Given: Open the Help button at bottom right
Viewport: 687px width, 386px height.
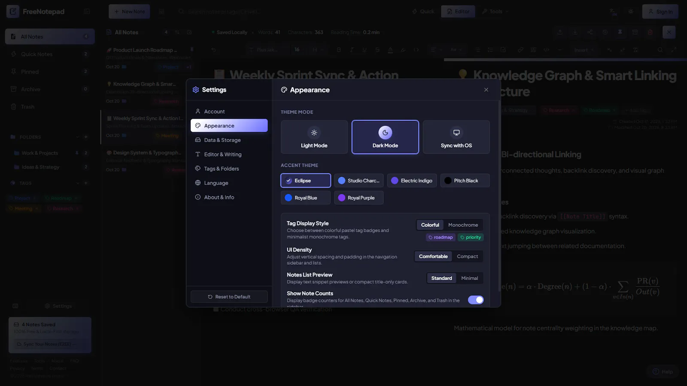Looking at the screenshot, I should point(663,371).
